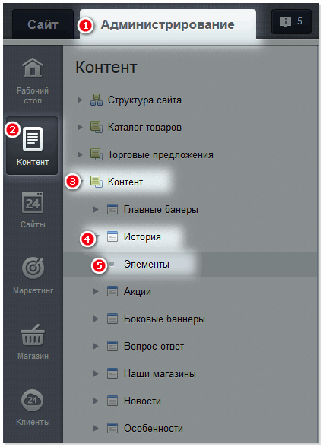Screen dimensions: 323x447
Task: Click the Наши магазины list icon
Action: coord(112,373)
